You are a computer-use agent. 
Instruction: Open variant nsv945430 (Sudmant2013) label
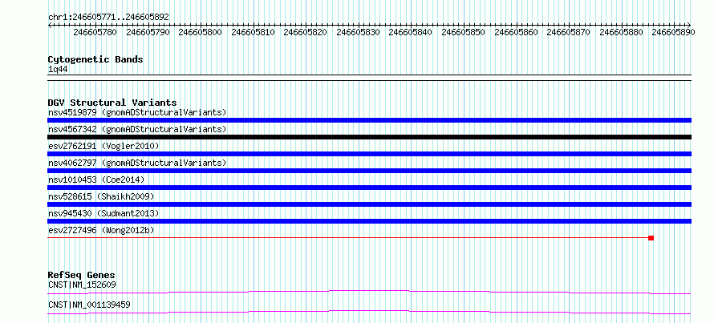click(x=103, y=213)
